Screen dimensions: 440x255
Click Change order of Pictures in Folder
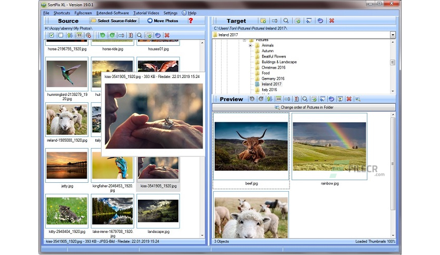coord(304,107)
